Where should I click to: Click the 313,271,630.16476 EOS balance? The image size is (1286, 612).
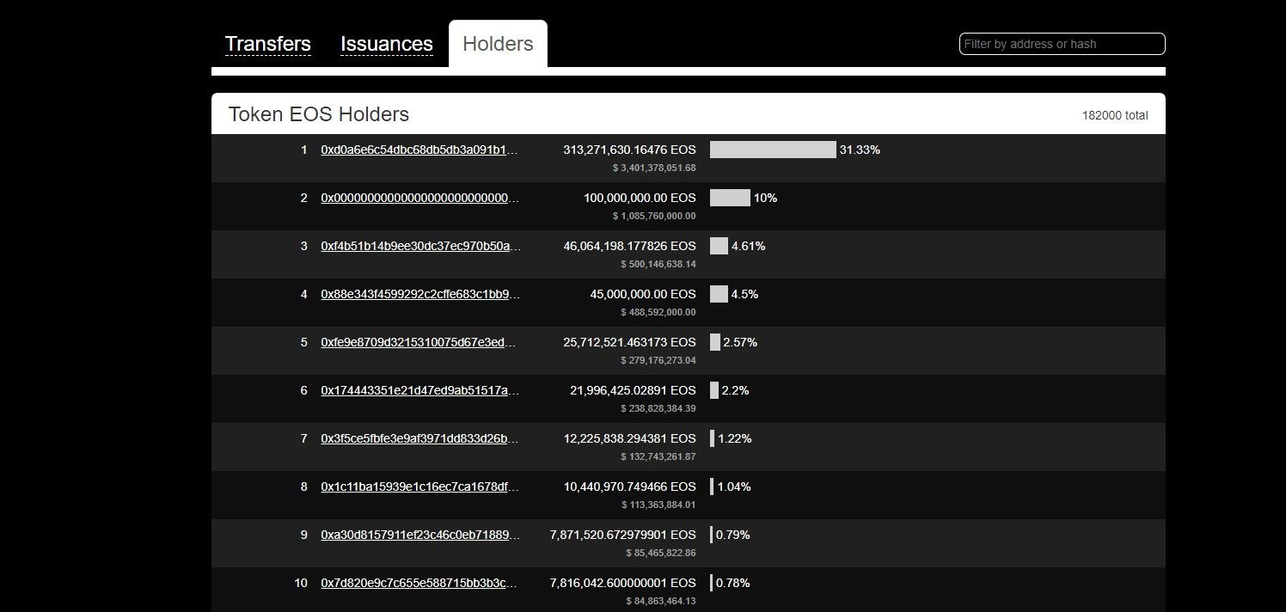pyautogui.click(x=629, y=150)
